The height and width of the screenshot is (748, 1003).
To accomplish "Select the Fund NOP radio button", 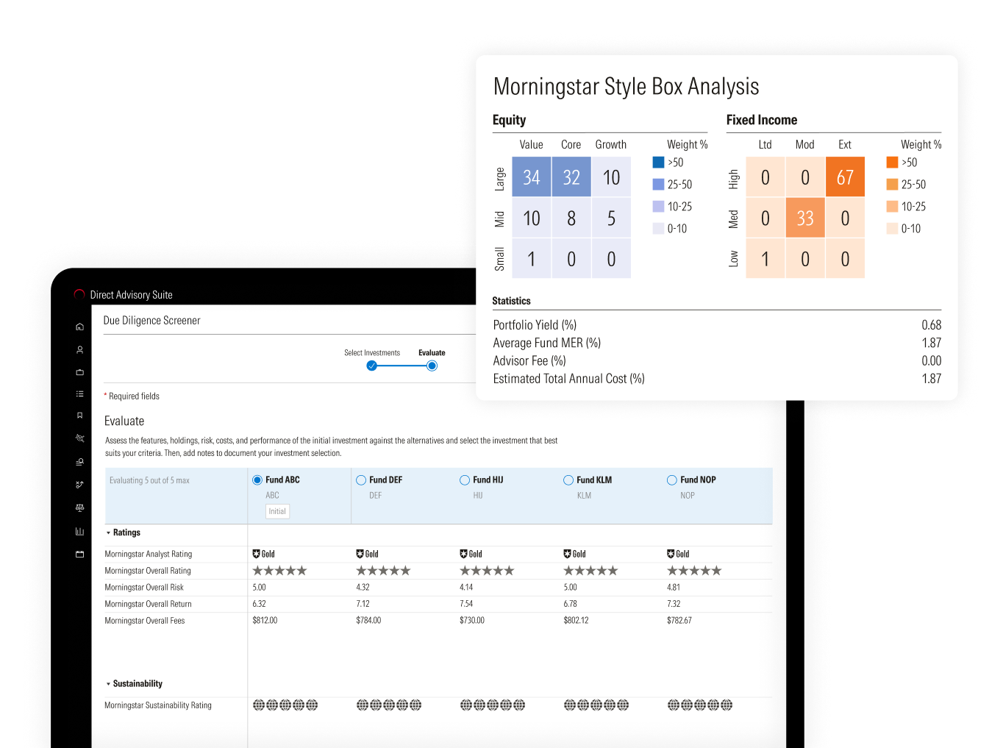I will [x=672, y=480].
